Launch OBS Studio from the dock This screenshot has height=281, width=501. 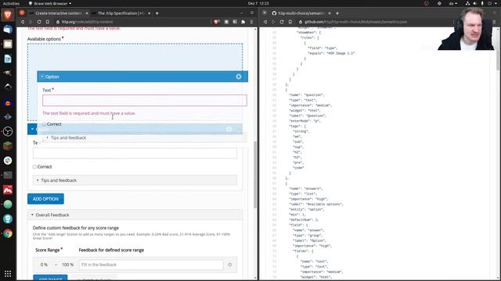click(x=8, y=132)
